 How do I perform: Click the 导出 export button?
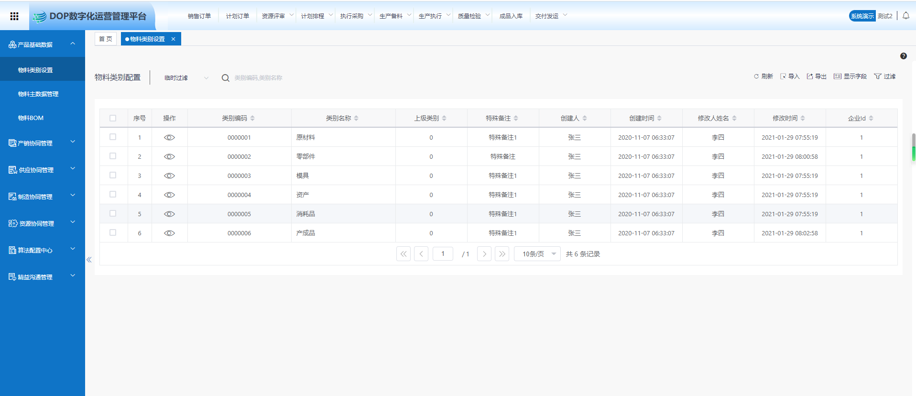(x=817, y=77)
